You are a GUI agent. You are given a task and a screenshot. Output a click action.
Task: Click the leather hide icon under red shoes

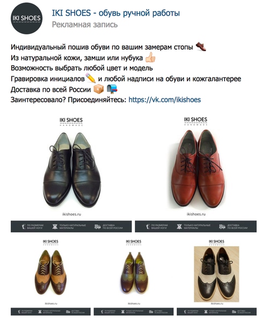point(179,227)
